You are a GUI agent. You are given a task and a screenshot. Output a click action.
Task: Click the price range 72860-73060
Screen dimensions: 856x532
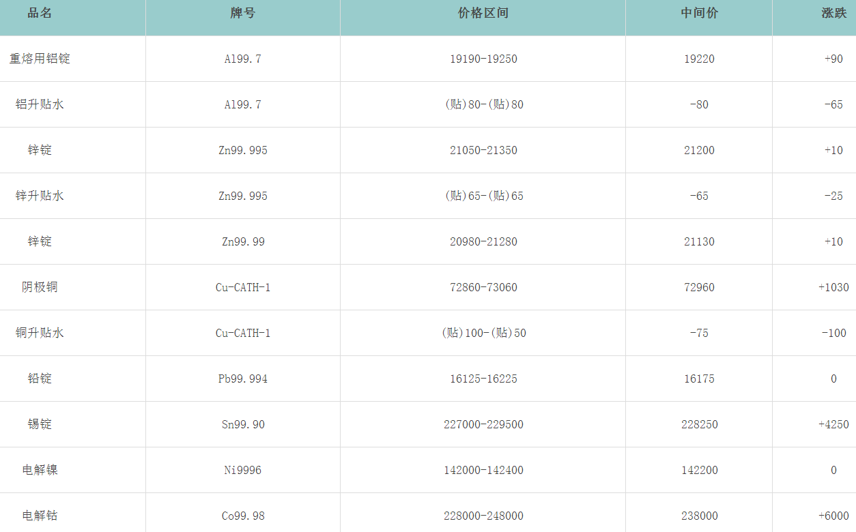point(483,287)
